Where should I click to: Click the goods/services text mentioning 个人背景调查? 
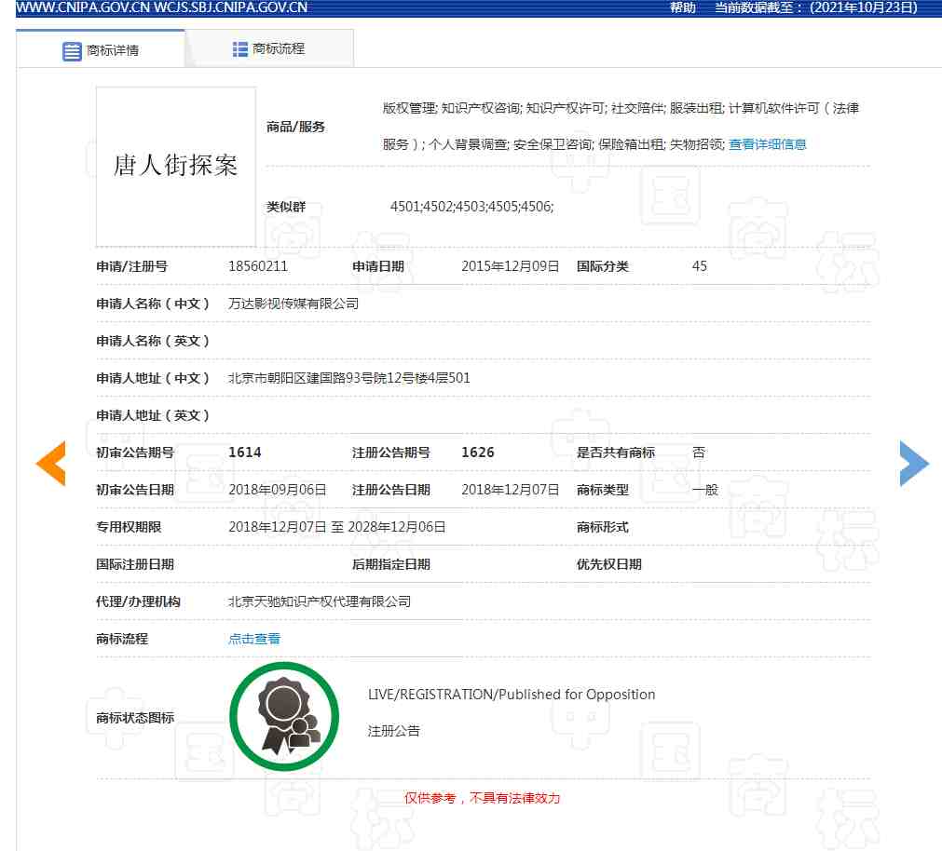(x=553, y=144)
